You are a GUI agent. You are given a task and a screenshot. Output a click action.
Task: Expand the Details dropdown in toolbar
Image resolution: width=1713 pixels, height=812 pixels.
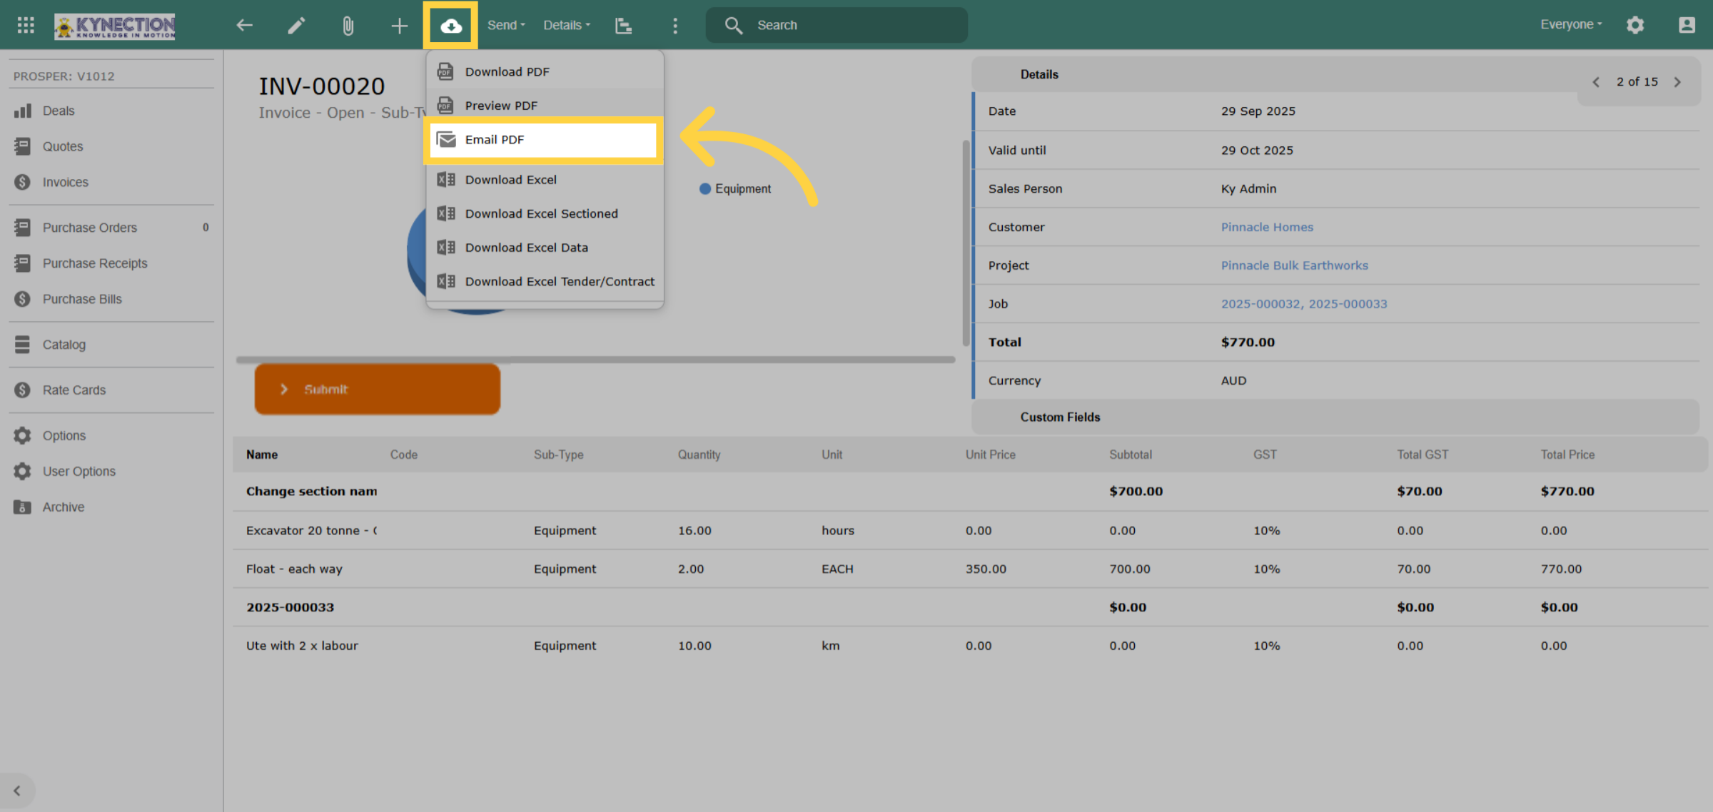point(567,25)
